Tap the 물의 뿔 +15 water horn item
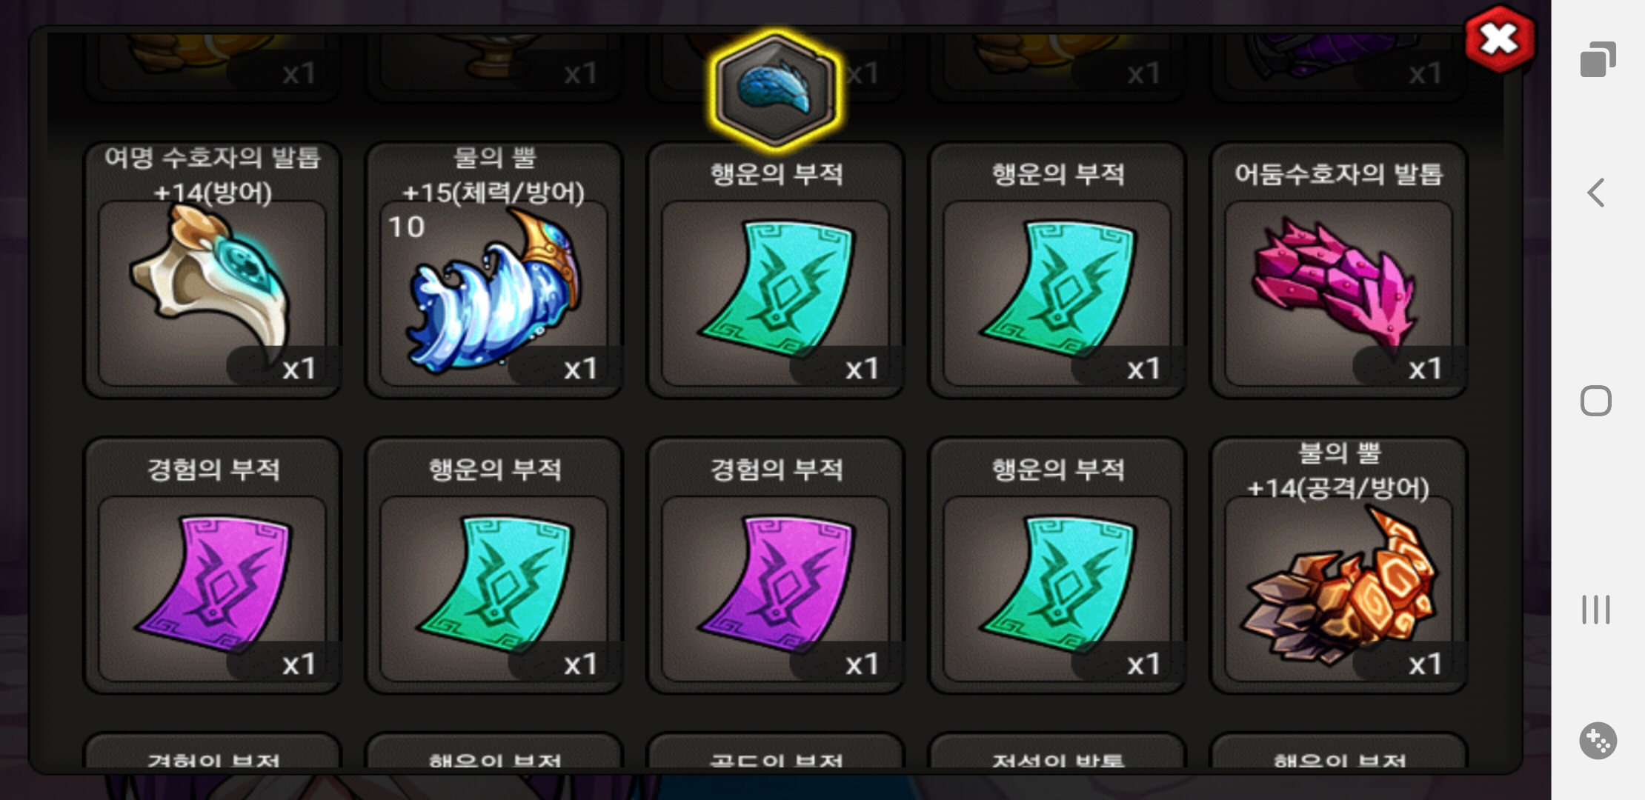This screenshot has width=1645, height=800. (494, 270)
